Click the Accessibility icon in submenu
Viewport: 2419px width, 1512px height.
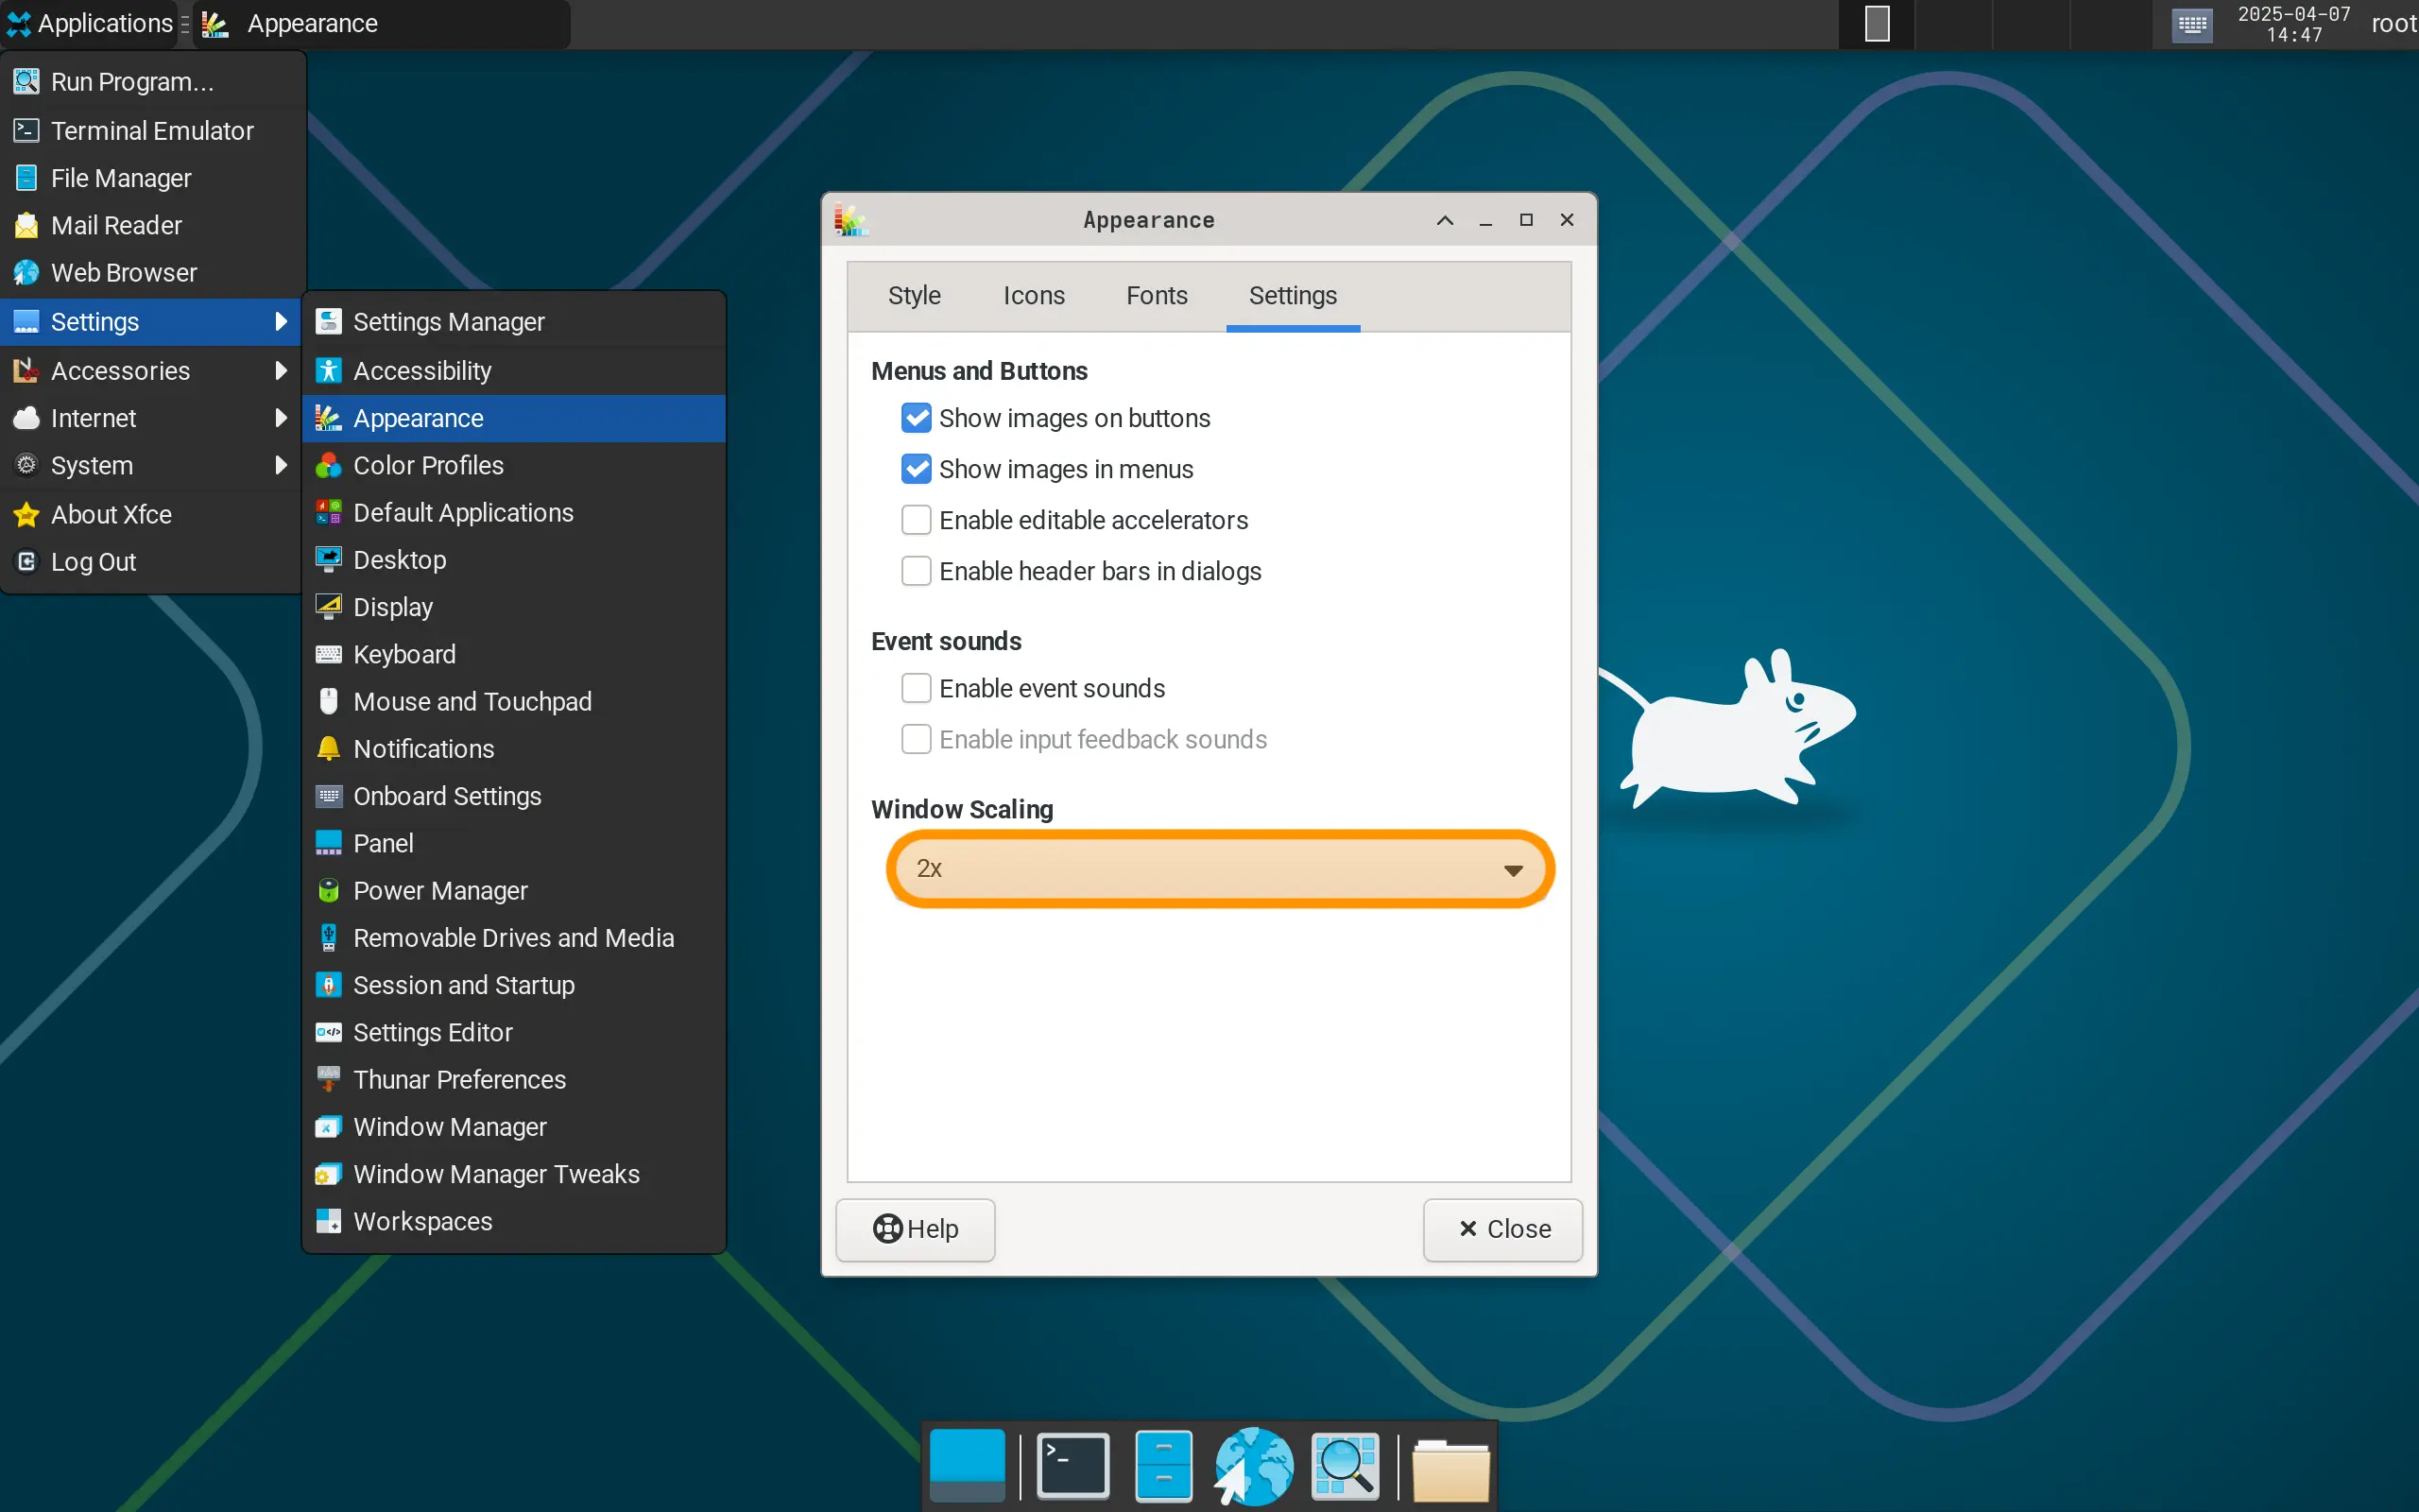click(x=328, y=371)
